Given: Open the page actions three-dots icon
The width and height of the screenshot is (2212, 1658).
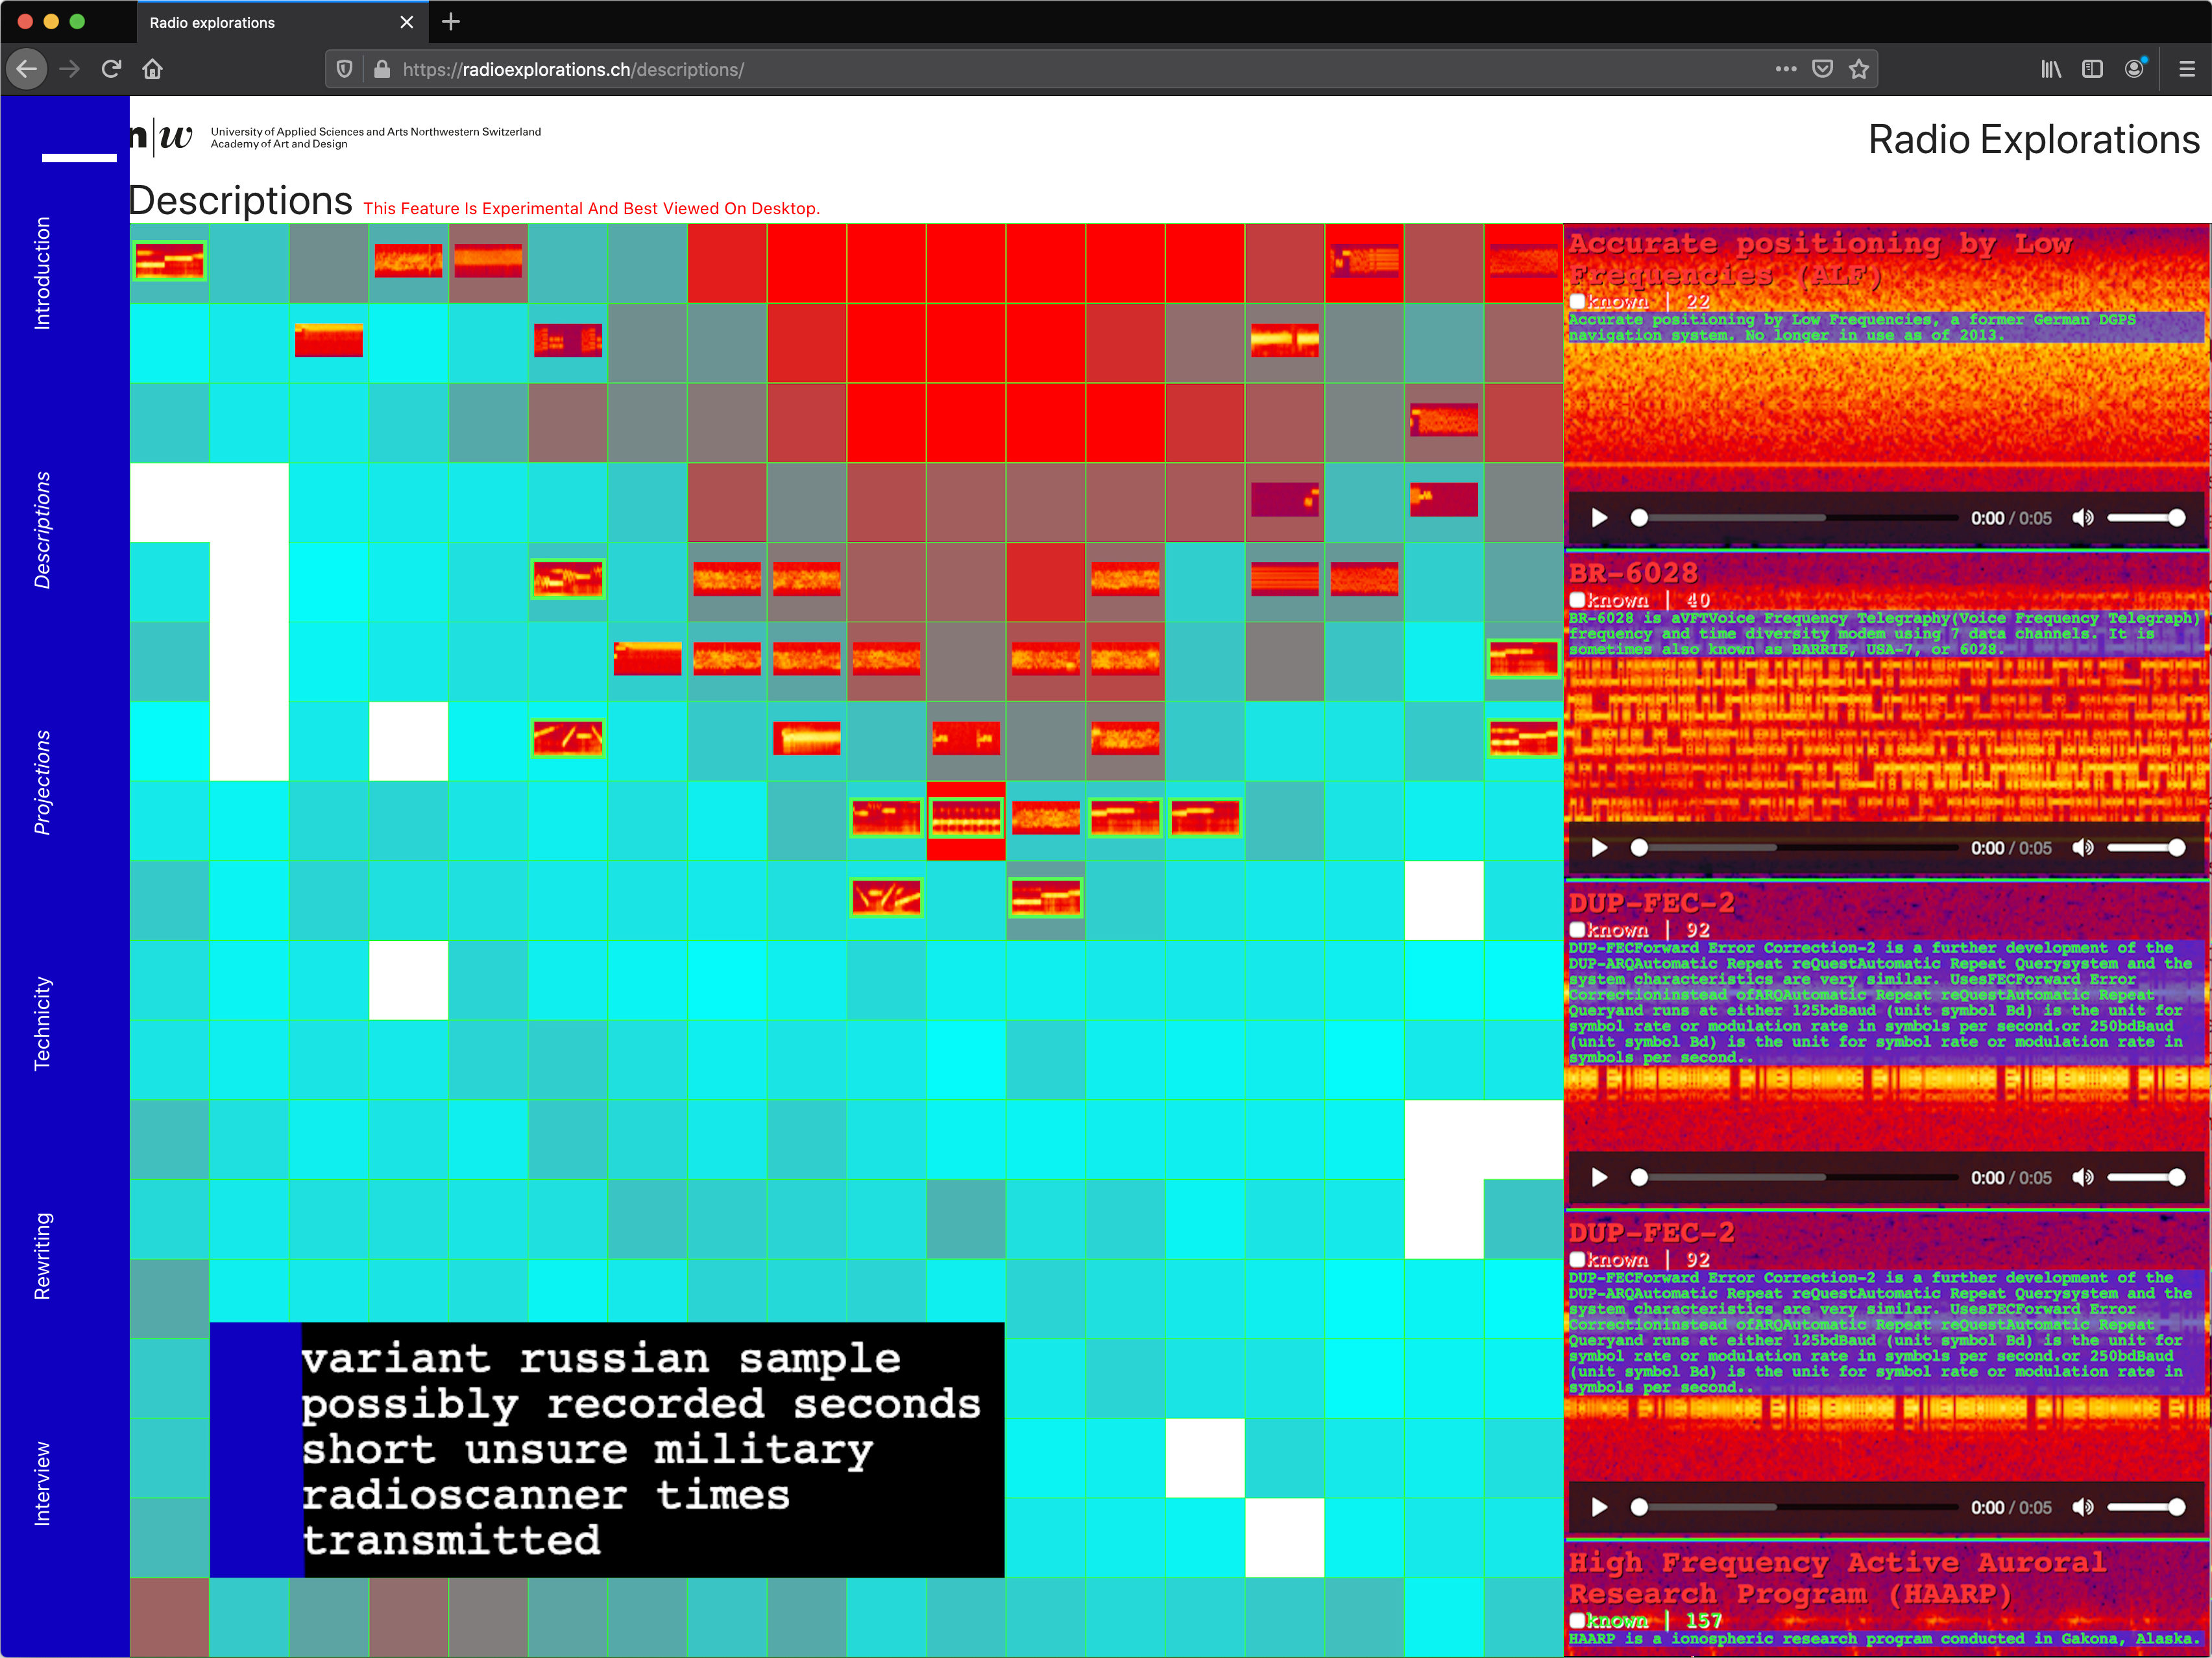Looking at the screenshot, I should coord(1785,69).
